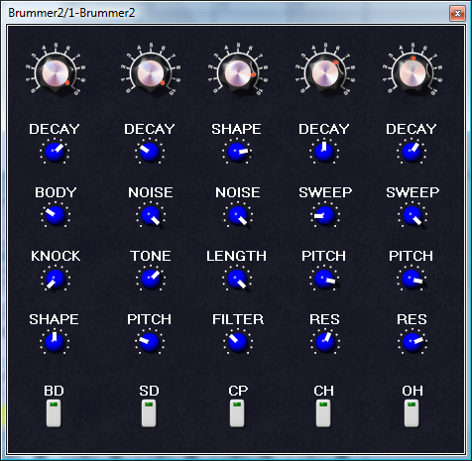Click the NOISE knob in SD column
The image size is (472, 461).
(151, 215)
